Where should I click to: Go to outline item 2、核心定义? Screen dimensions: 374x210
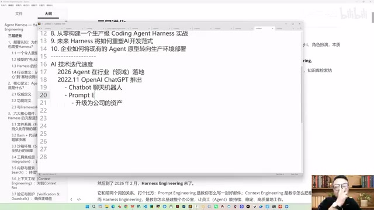tap(23, 86)
